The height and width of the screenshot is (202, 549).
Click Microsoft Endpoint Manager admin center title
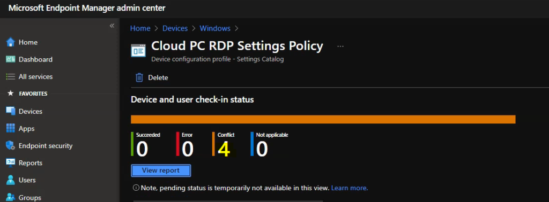pos(87,8)
